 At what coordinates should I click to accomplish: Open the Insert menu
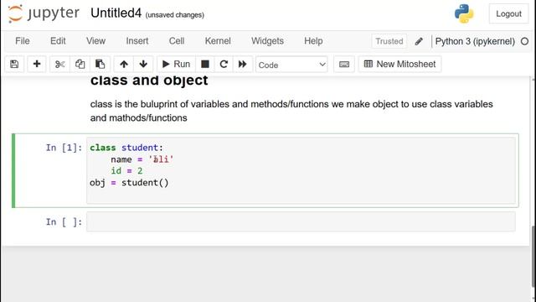coord(137,41)
